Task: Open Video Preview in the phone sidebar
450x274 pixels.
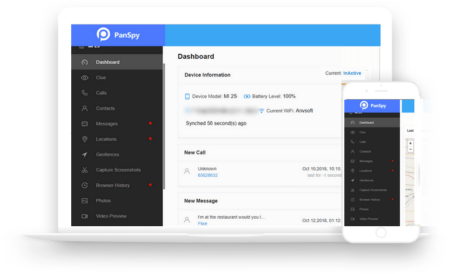Action: [x=372, y=219]
